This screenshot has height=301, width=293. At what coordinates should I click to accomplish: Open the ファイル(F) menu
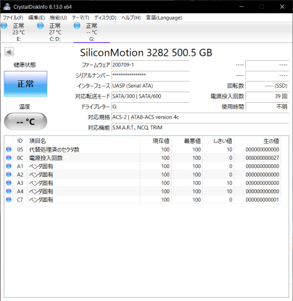13,18
